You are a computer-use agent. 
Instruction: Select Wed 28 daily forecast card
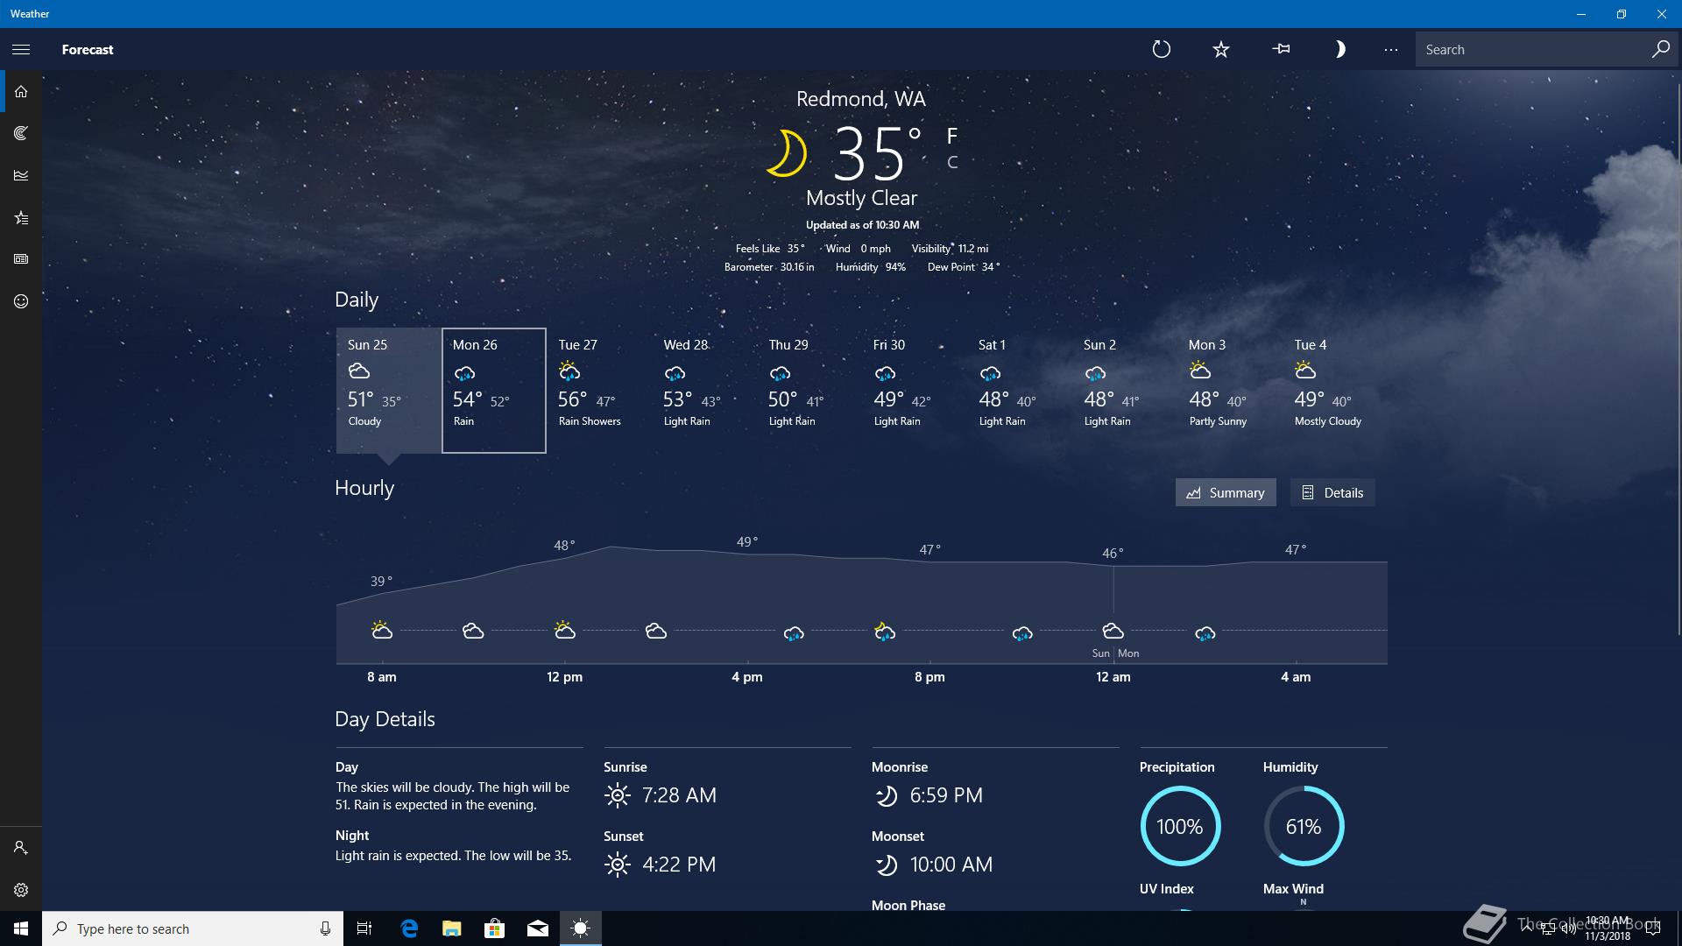point(704,391)
